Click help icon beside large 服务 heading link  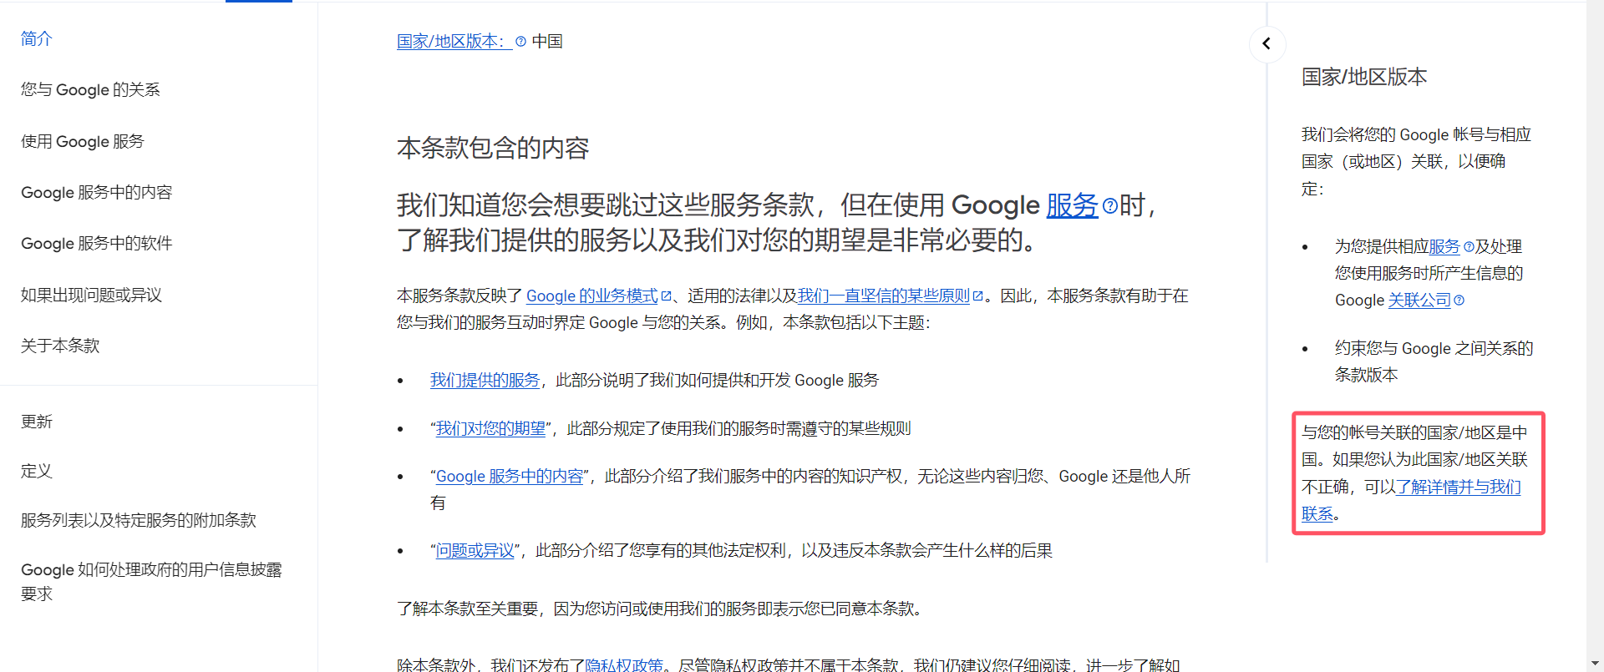coord(1109,206)
